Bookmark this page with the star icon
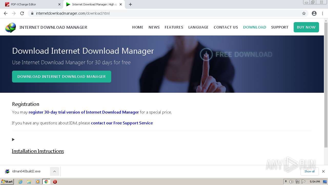Image resolution: width=328 pixels, height=185 pixels. pyautogui.click(x=304, y=13)
